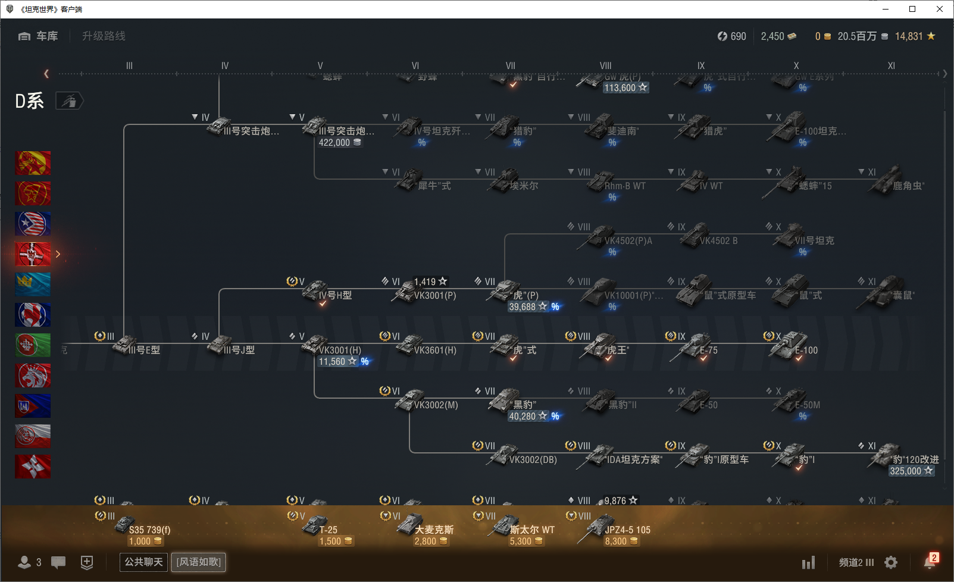The width and height of the screenshot is (954, 582).
Task: Click the III号J型 tank node
Action: pos(231,346)
